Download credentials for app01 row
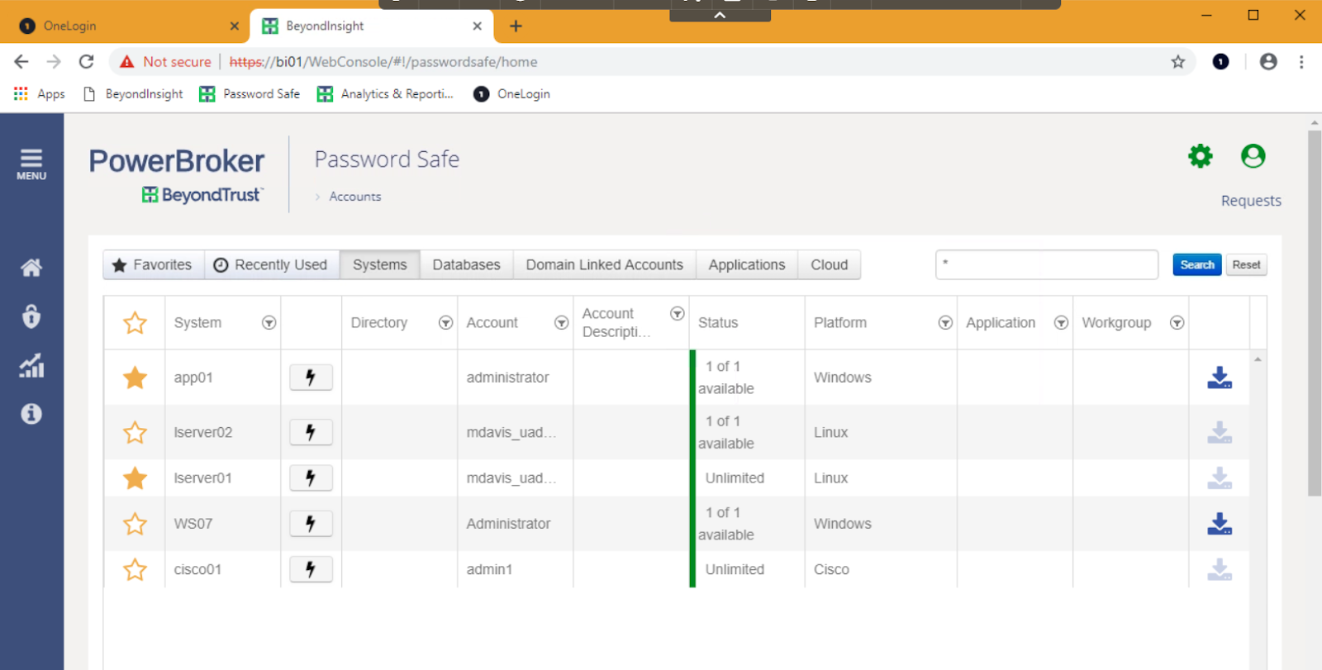The height and width of the screenshot is (670, 1322). 1220,378
